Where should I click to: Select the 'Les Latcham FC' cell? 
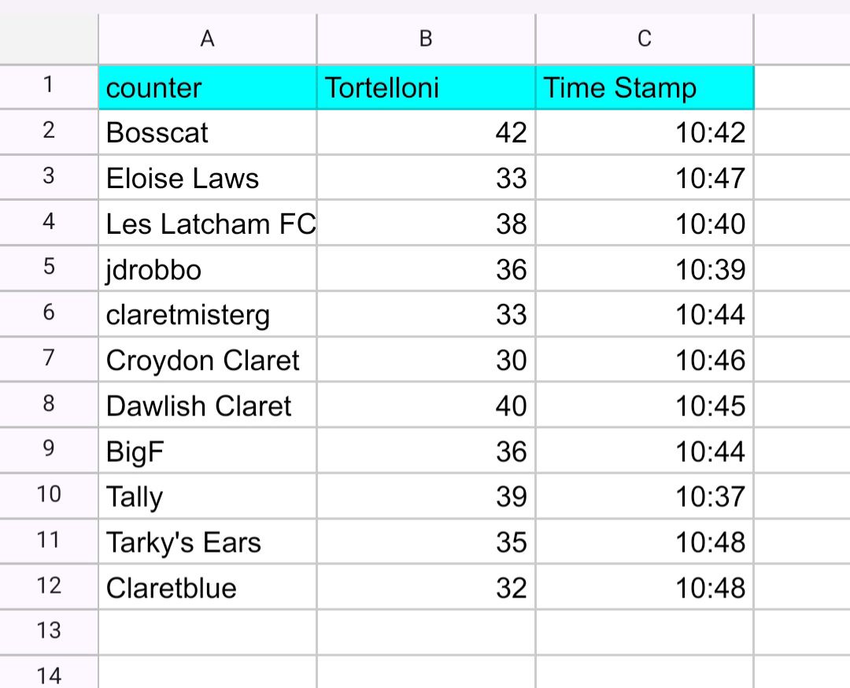[x=207, y=224]
